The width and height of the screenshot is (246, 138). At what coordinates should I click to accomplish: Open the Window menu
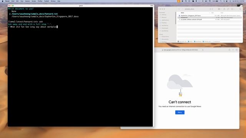[x=53, y=1]
